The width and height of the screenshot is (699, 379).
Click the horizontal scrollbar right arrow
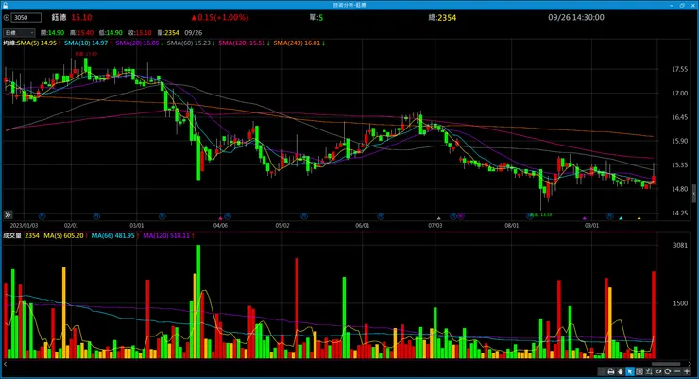tap(690, 364)
